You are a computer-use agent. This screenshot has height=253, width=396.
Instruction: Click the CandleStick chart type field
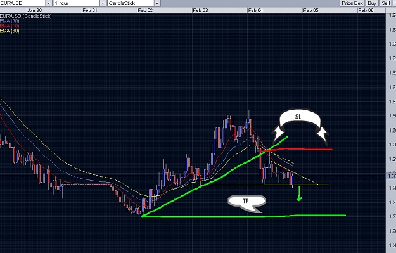(131, 3)
